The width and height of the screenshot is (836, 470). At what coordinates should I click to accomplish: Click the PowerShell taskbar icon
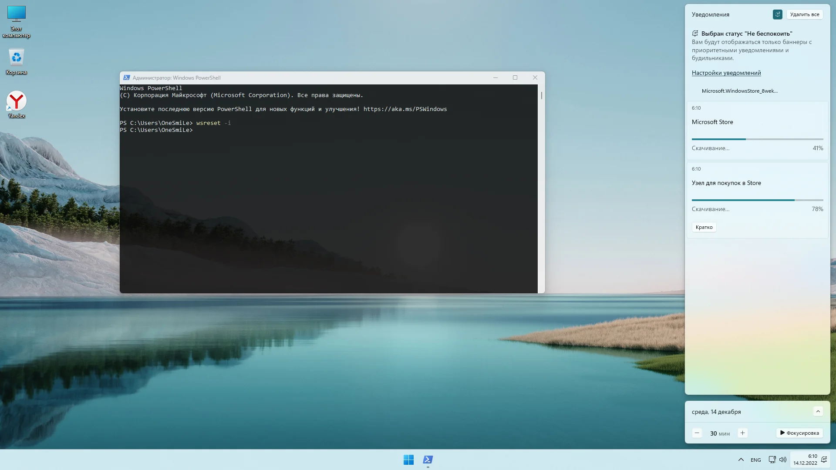428,460
